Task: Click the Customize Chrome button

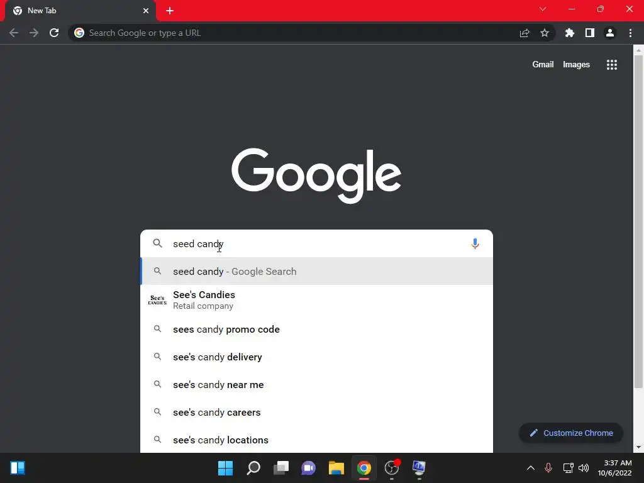Action: pos(571,433)
